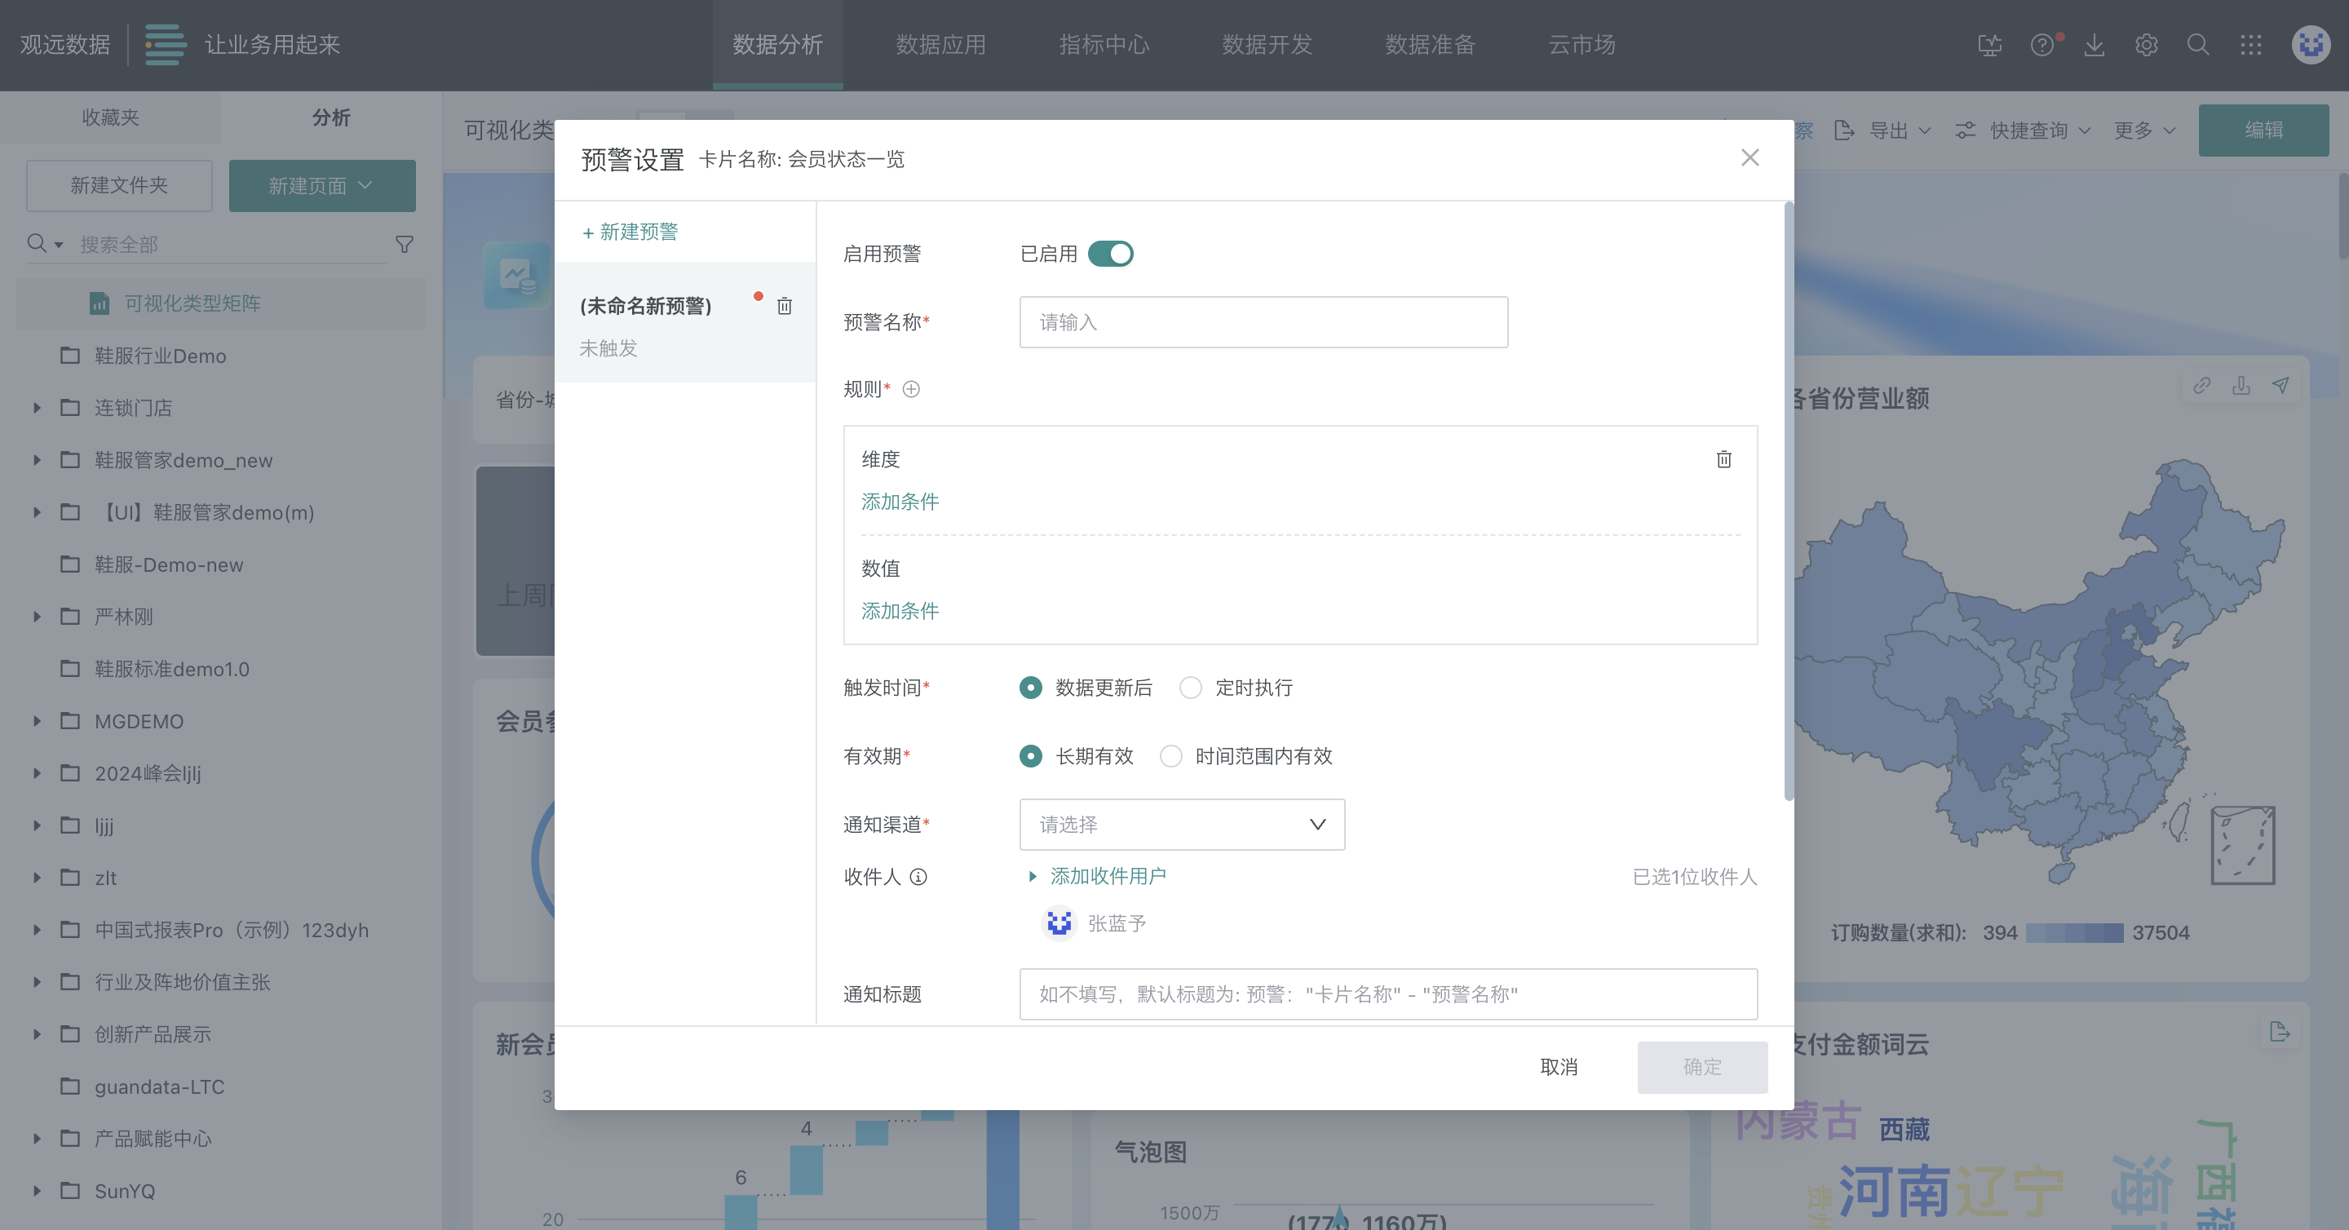This screenshot has width=2349, height=1230.
Task: Open the global search icon
Action: (2197, 45)
